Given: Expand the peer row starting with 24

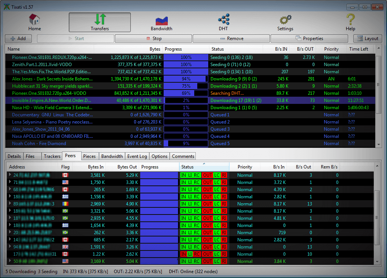Looking at the screenshot, I should point(10,175).
